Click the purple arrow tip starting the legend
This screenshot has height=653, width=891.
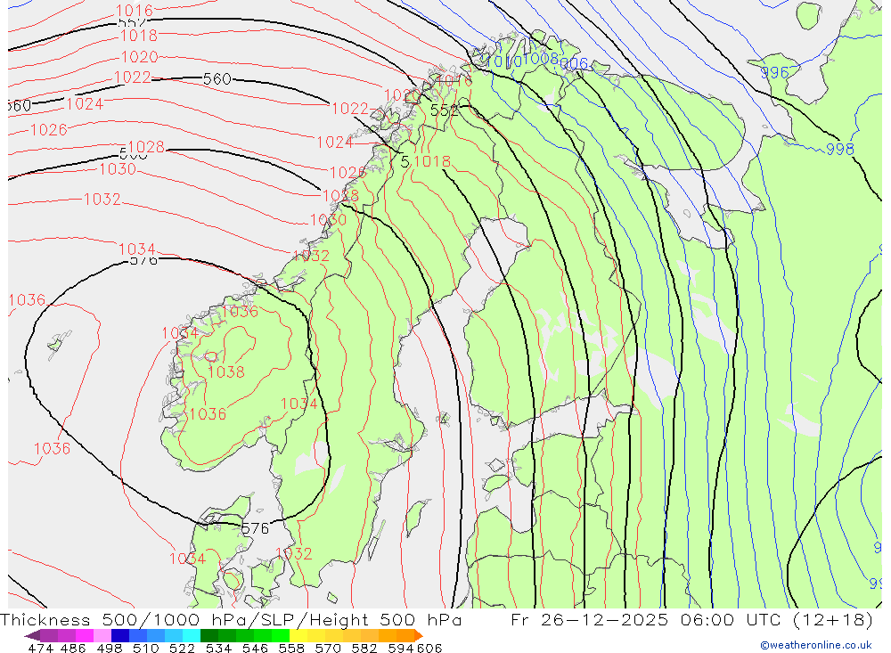click(32, 635)
